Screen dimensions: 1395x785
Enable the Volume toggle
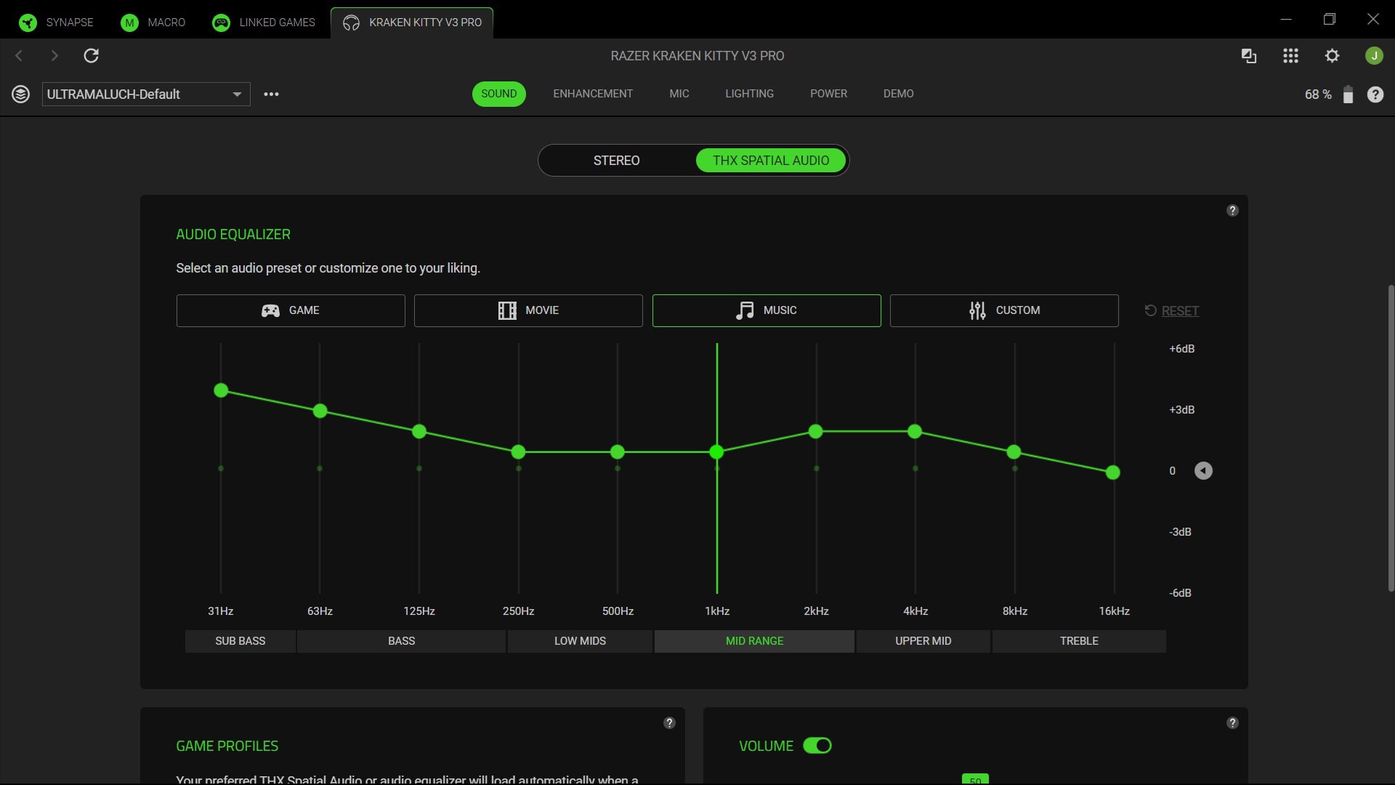(x=817, y=746)
